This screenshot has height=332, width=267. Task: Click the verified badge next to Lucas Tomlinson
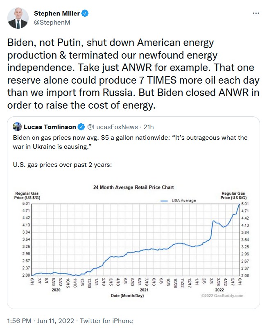(x=81, y=127)
